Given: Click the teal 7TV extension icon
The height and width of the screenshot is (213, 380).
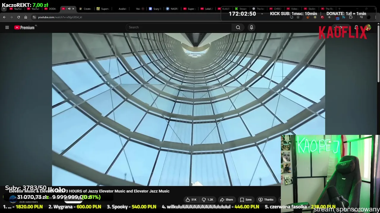Looking at the screenshot, I should point(343,17).
